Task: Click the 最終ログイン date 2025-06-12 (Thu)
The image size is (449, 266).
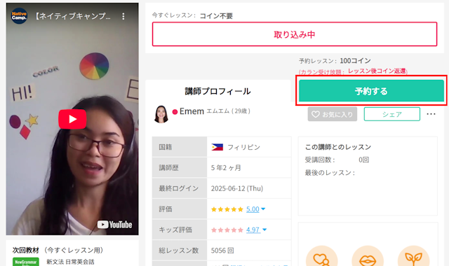Action: (237, 188)
